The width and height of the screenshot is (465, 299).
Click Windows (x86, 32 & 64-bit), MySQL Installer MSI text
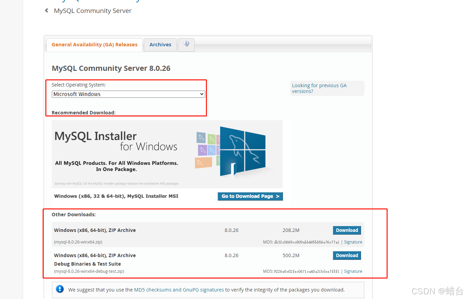coord(116,196)
